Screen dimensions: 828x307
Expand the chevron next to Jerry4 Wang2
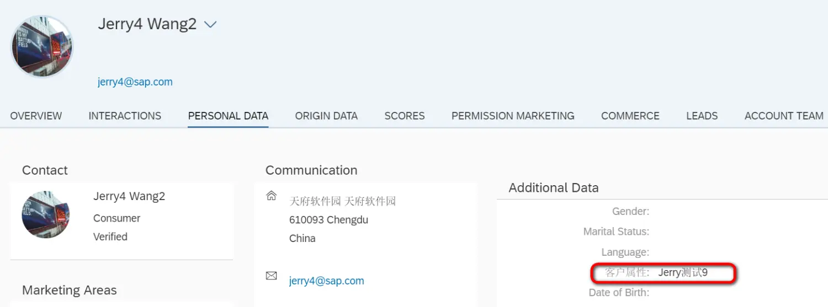(x=210, y=25)
